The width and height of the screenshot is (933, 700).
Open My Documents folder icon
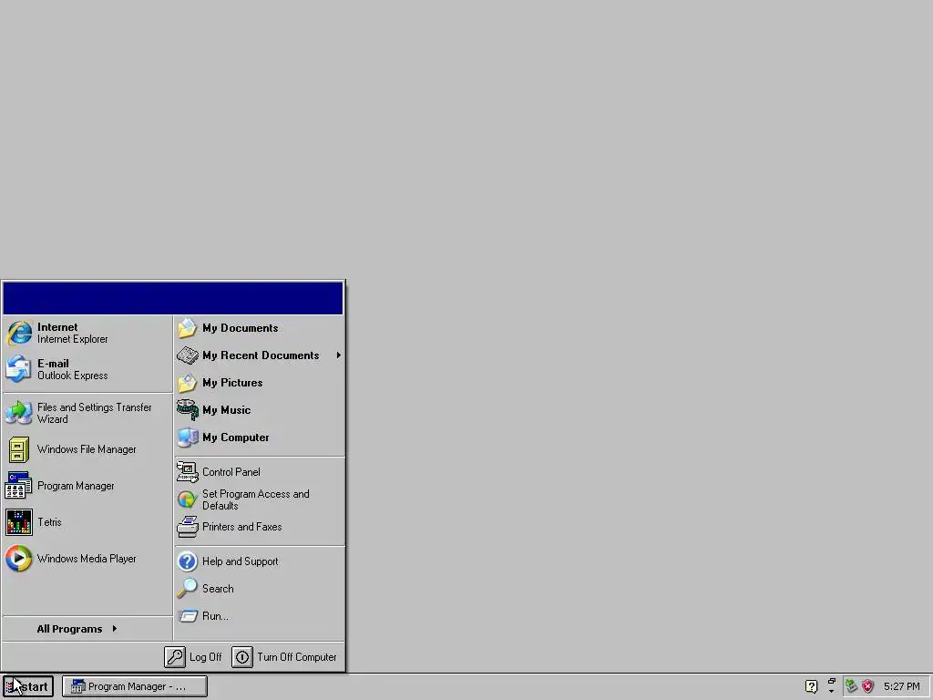[188, 328]
